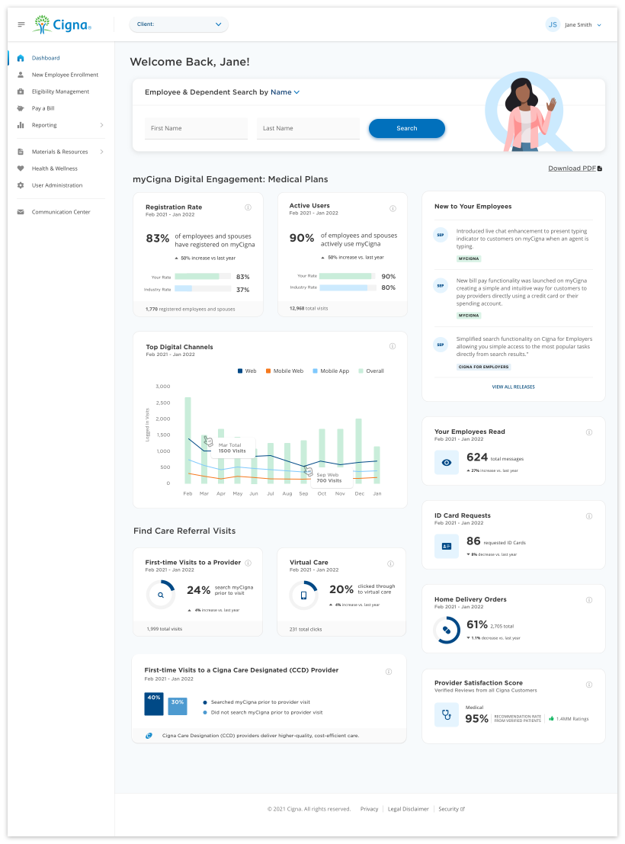Click the Dashboard home icon

pyautogui.click(x=21, y=58)
